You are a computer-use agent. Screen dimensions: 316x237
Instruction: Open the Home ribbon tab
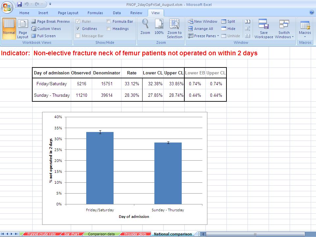(x=24, y=13)
